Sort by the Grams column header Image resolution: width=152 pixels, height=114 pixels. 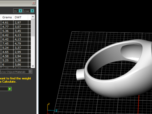(7, 17)
